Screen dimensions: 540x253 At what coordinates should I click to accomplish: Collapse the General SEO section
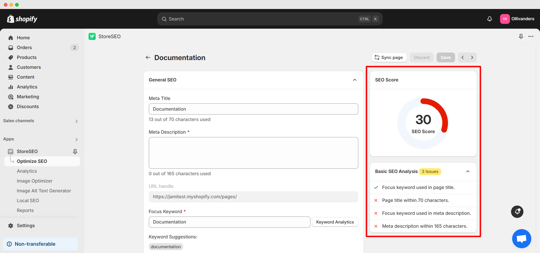(x=354, y=80)
